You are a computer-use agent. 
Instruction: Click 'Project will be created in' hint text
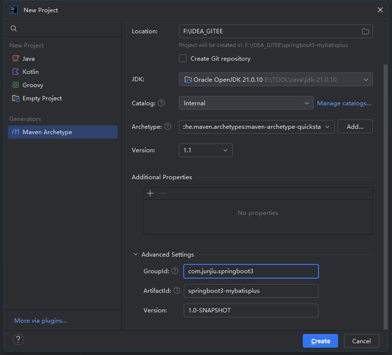click(263, 45)
